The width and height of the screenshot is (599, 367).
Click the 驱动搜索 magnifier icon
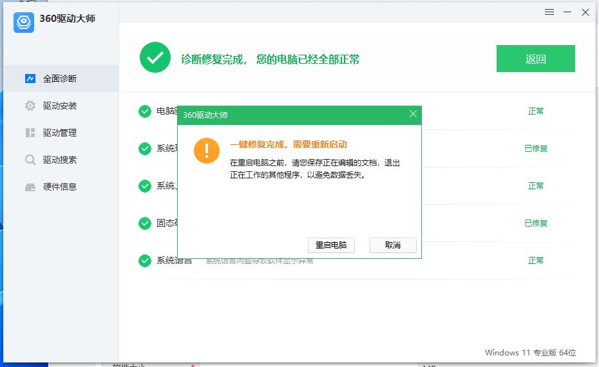tap(30, 160)
